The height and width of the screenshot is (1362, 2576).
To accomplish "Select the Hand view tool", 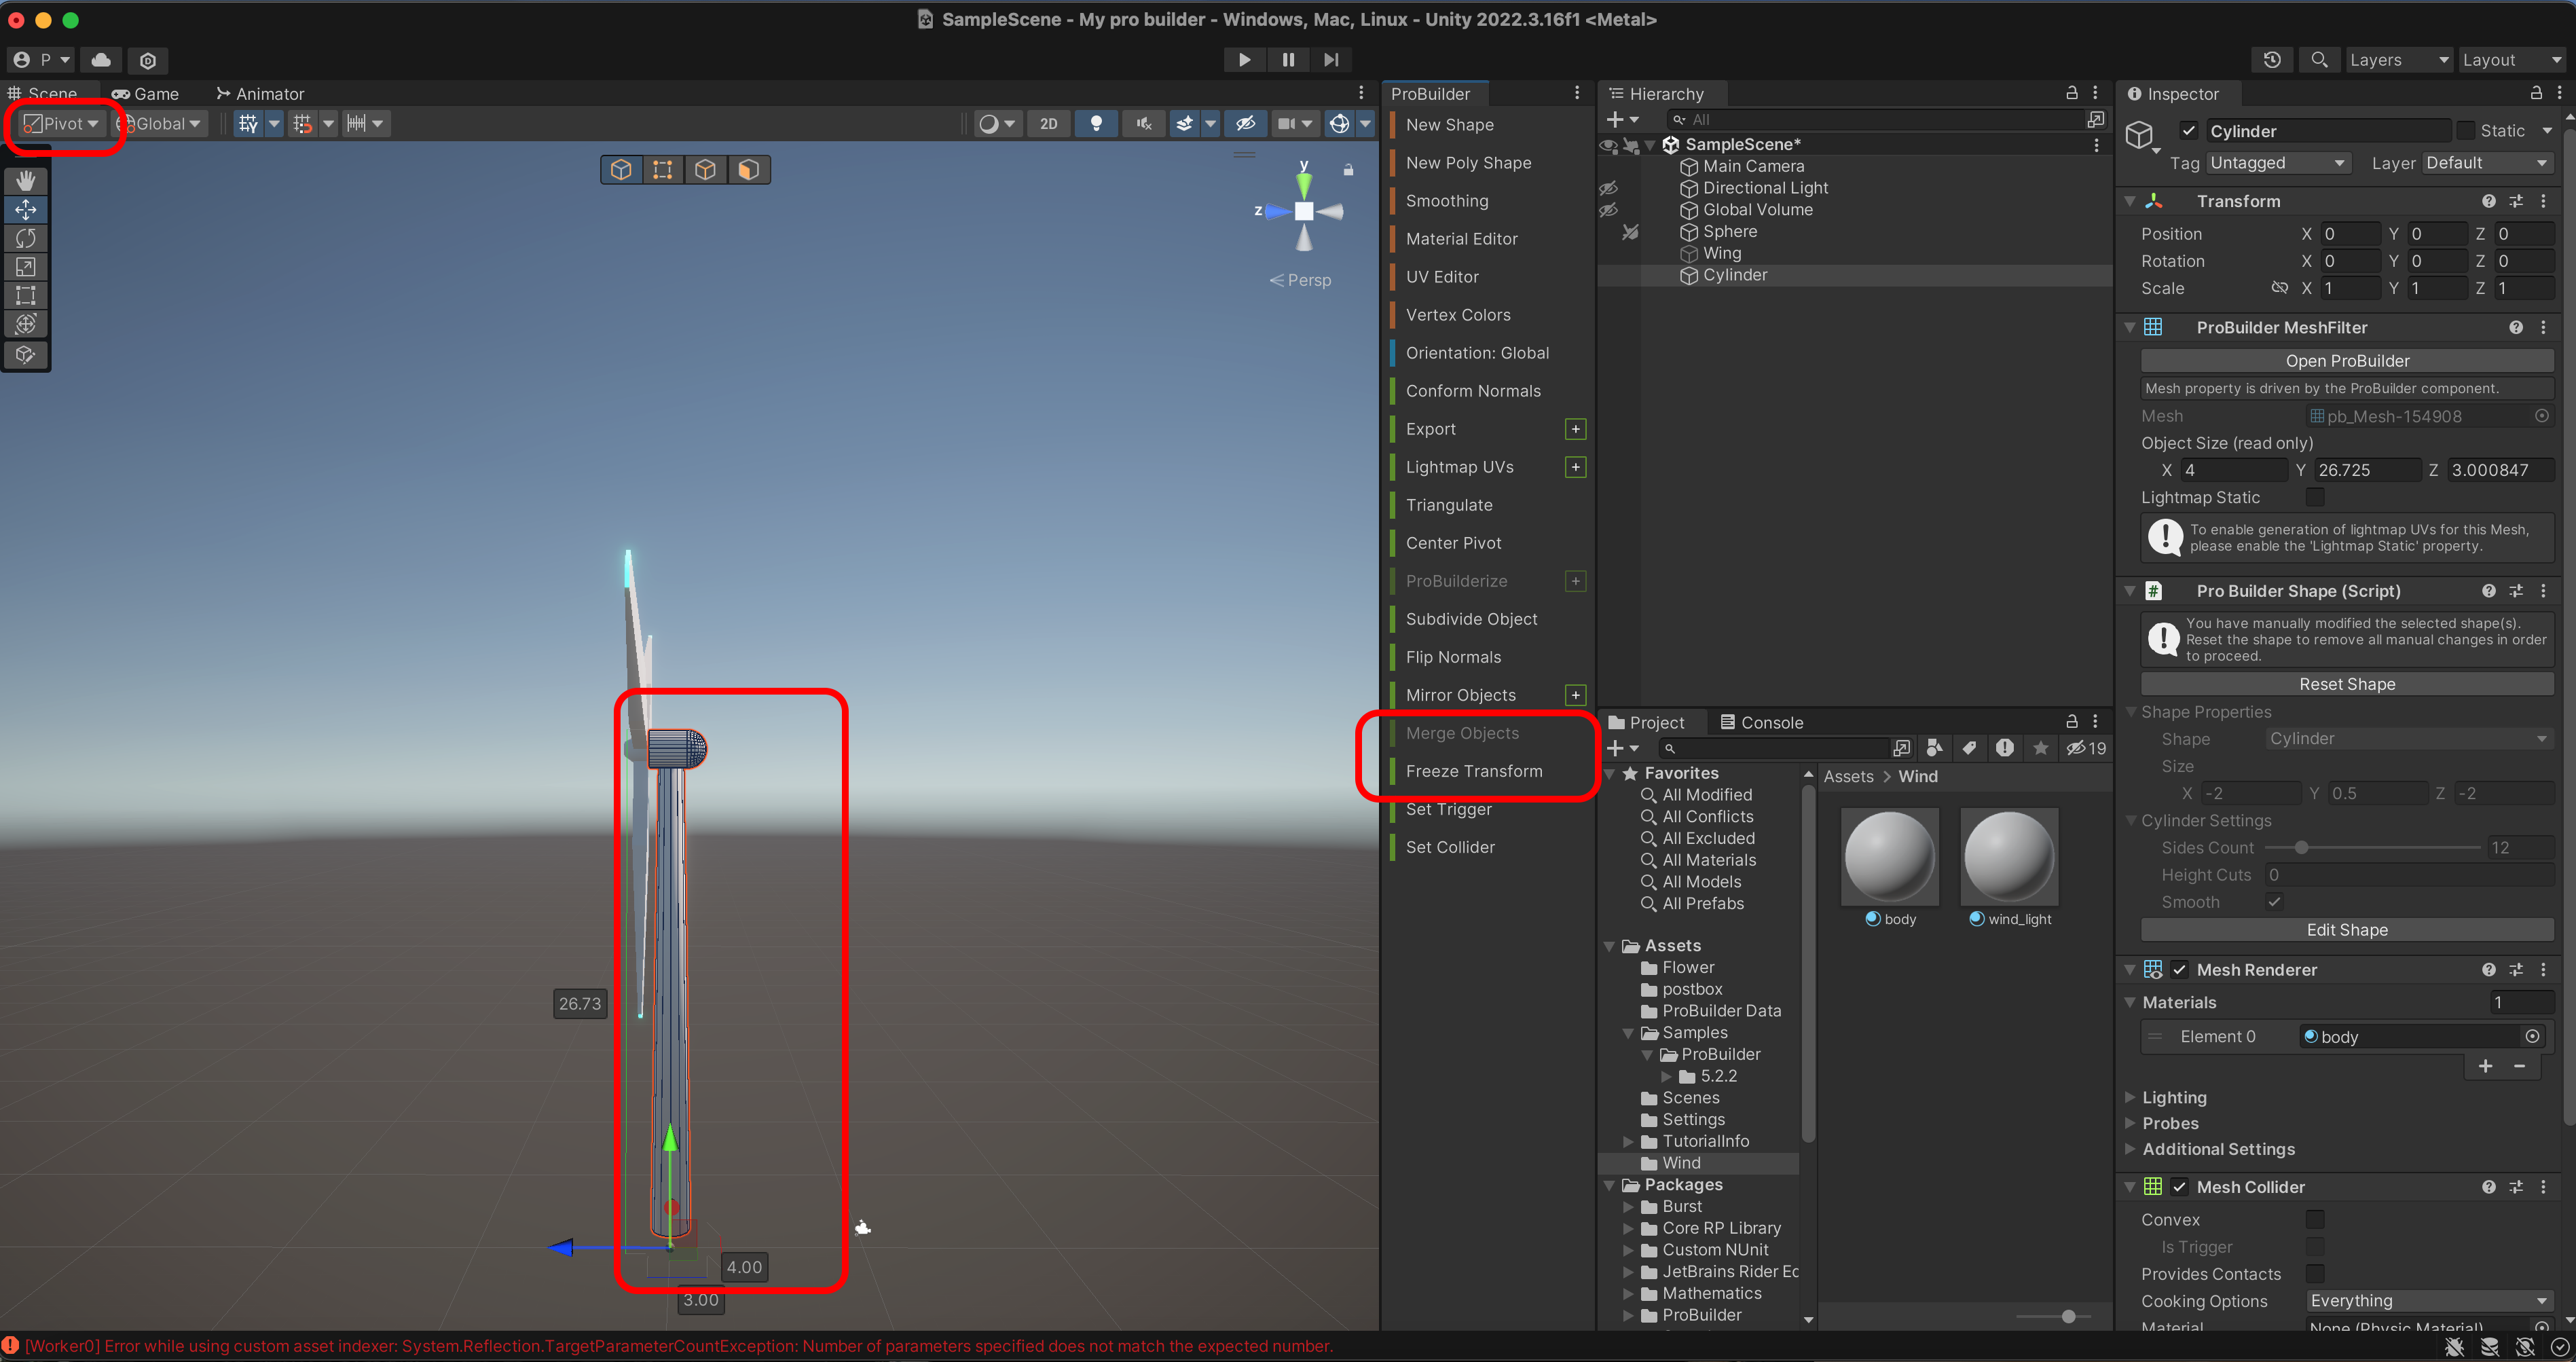I will coord(26,181).
